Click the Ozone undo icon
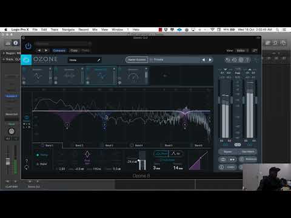The image size is (291, 218). 228,60
